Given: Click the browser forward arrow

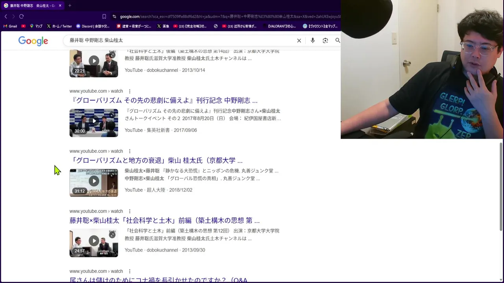Looking at the screenshot, I should [13, 17].
